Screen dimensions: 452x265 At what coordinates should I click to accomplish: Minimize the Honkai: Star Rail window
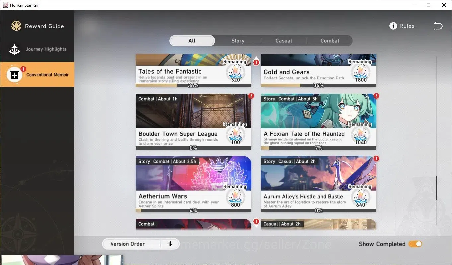click(x=414, y=5)
